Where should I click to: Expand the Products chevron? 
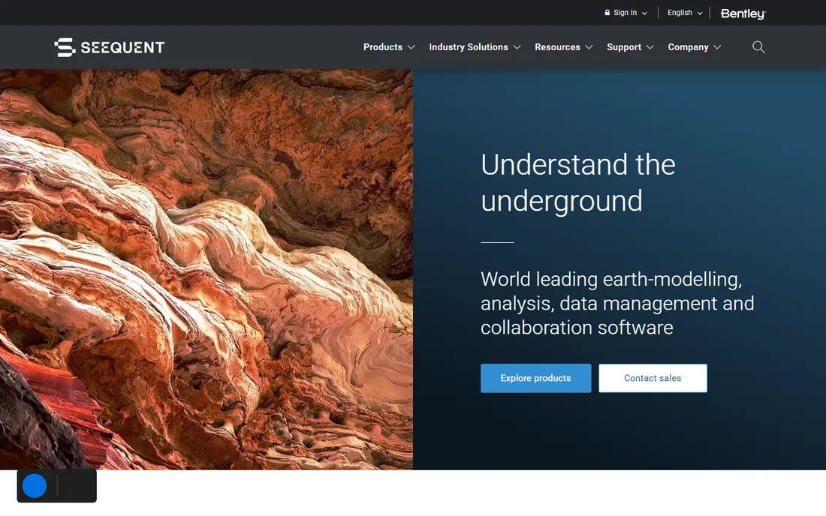(411, 47)
